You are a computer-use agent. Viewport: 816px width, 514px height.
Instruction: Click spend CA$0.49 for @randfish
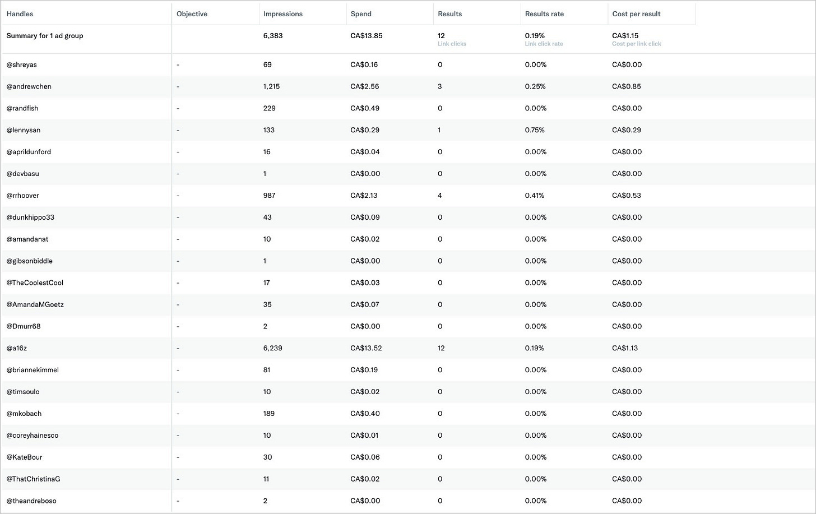coord(365,109)
